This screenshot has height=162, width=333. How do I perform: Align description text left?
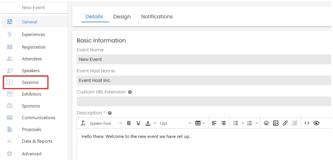pos(214,123)
